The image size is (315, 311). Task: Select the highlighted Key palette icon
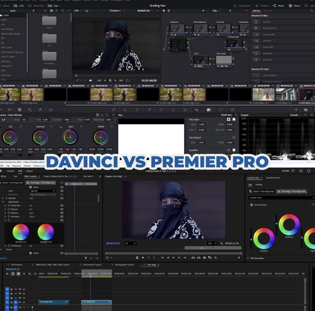[209, 110]
